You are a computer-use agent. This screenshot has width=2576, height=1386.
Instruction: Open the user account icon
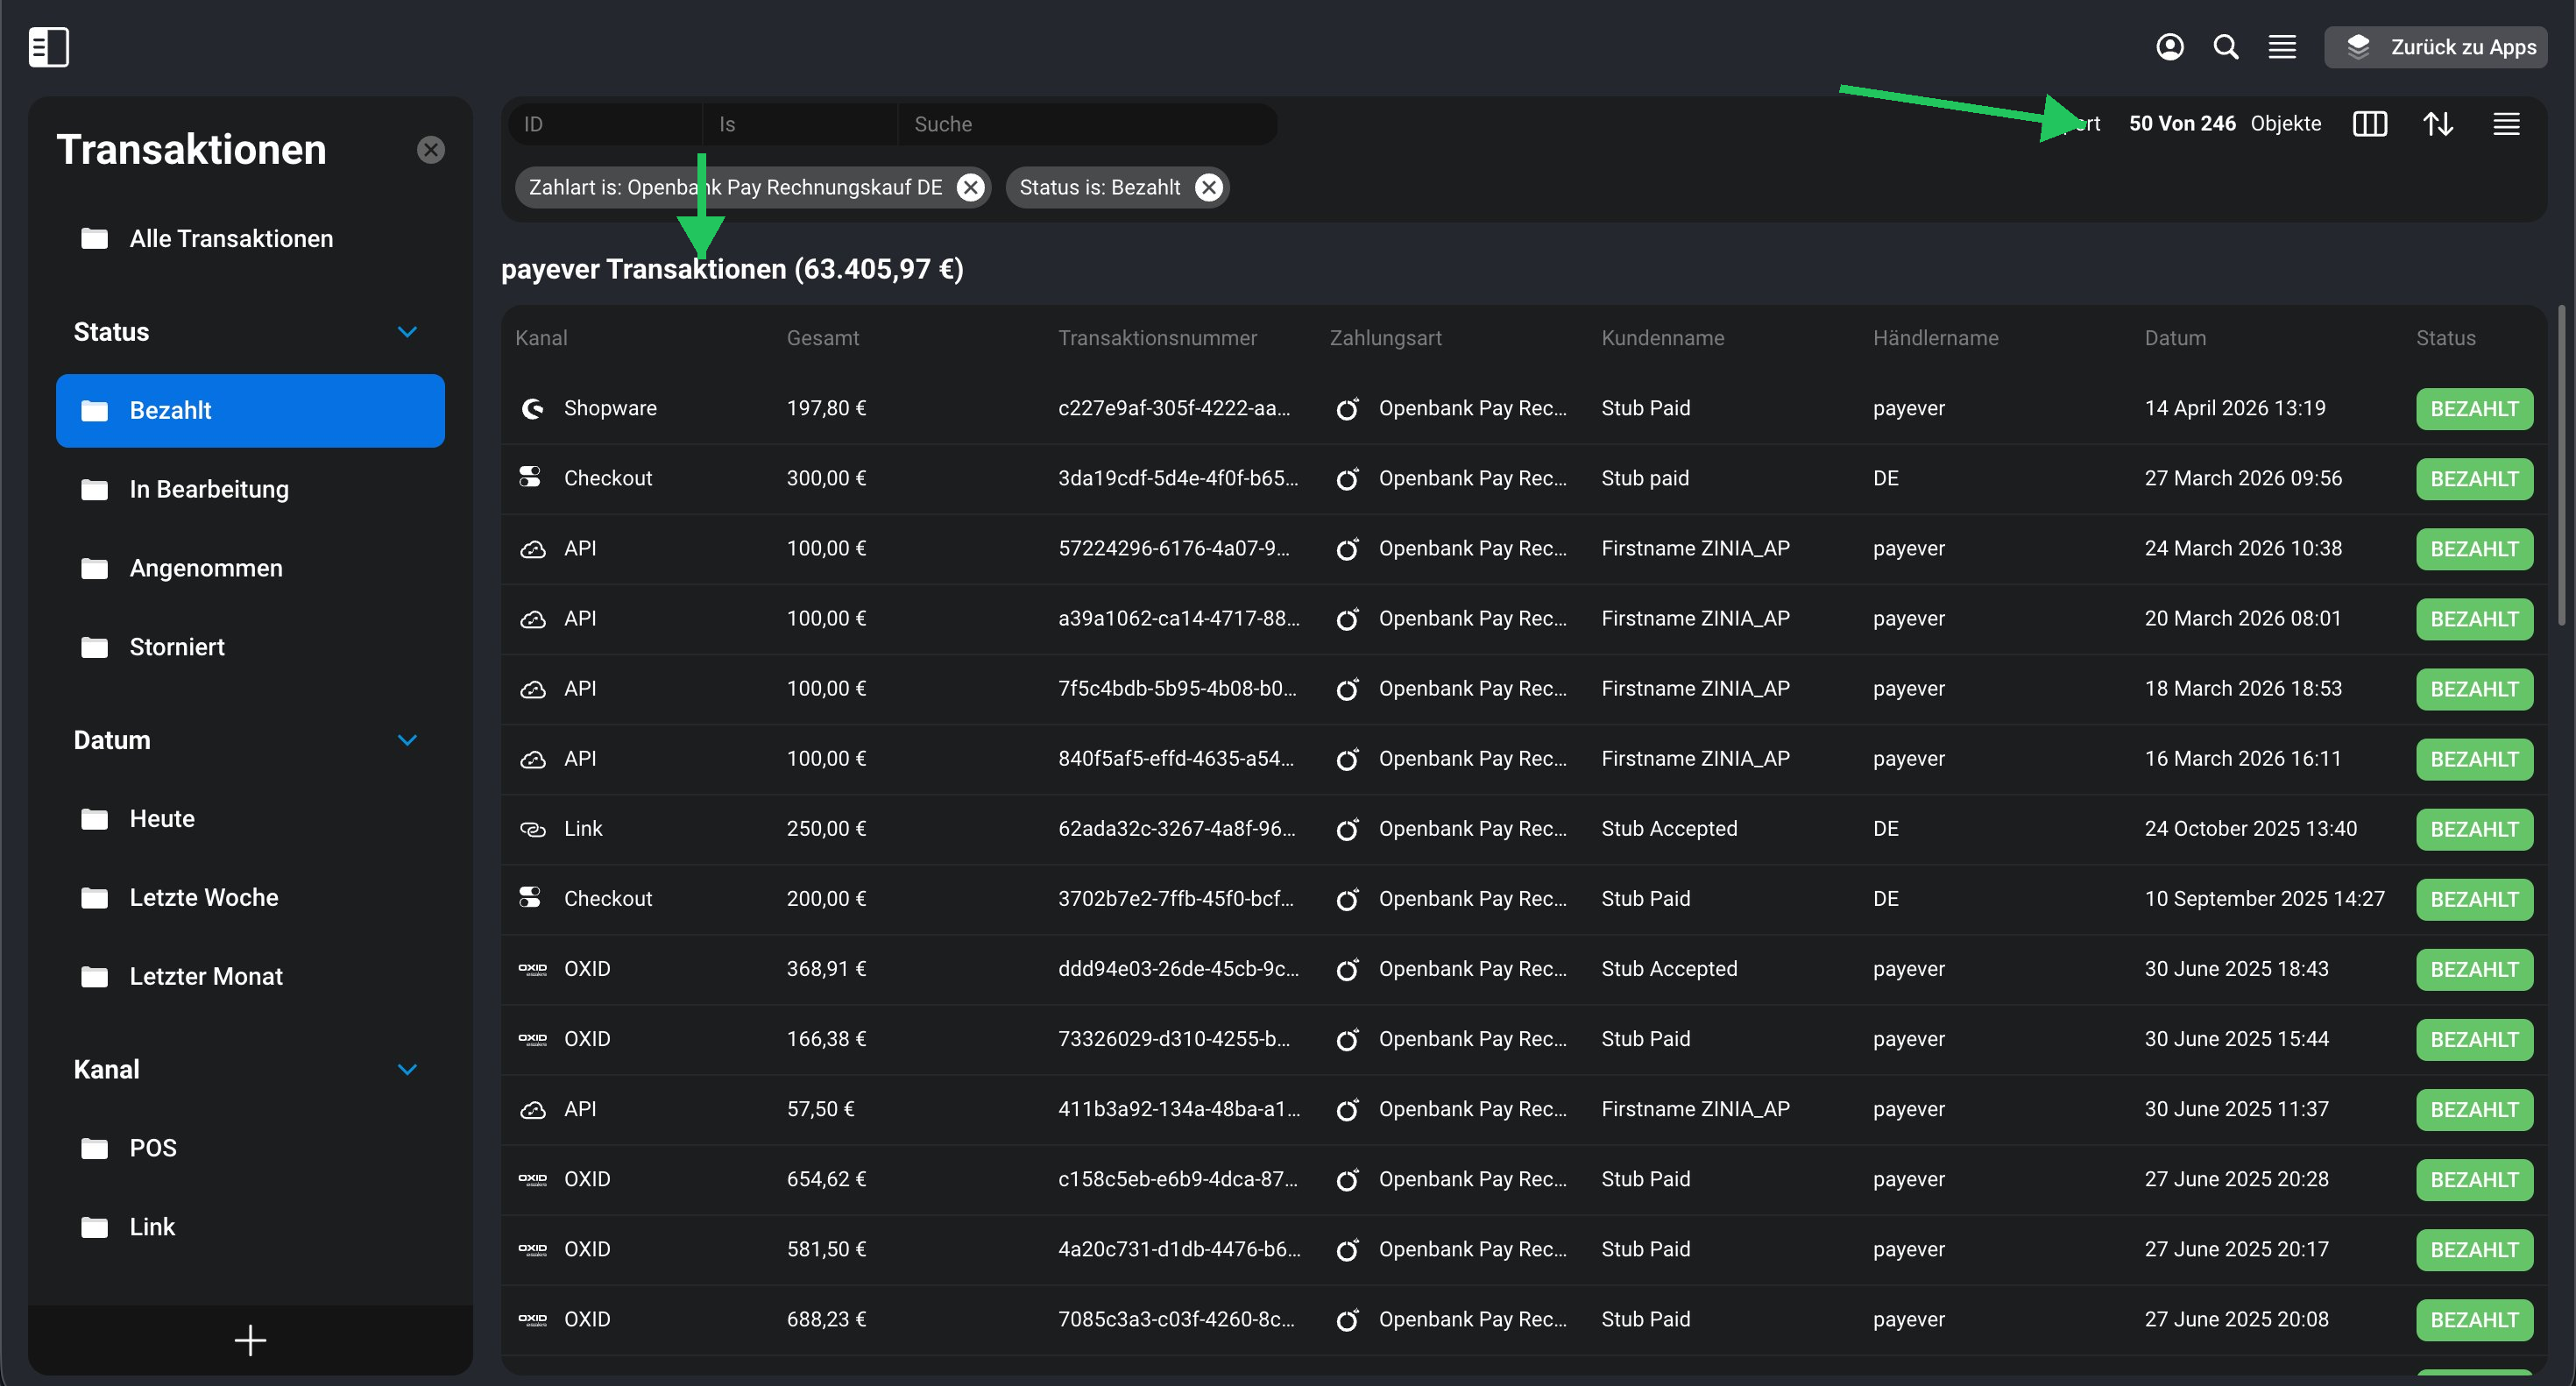tap(2169, 47)
